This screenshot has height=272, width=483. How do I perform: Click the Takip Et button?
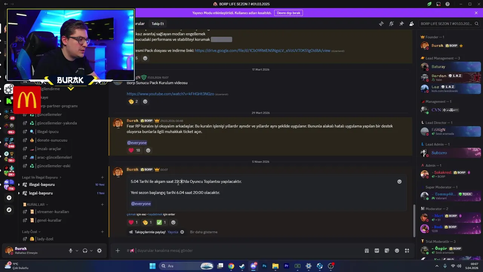(158, 23)
